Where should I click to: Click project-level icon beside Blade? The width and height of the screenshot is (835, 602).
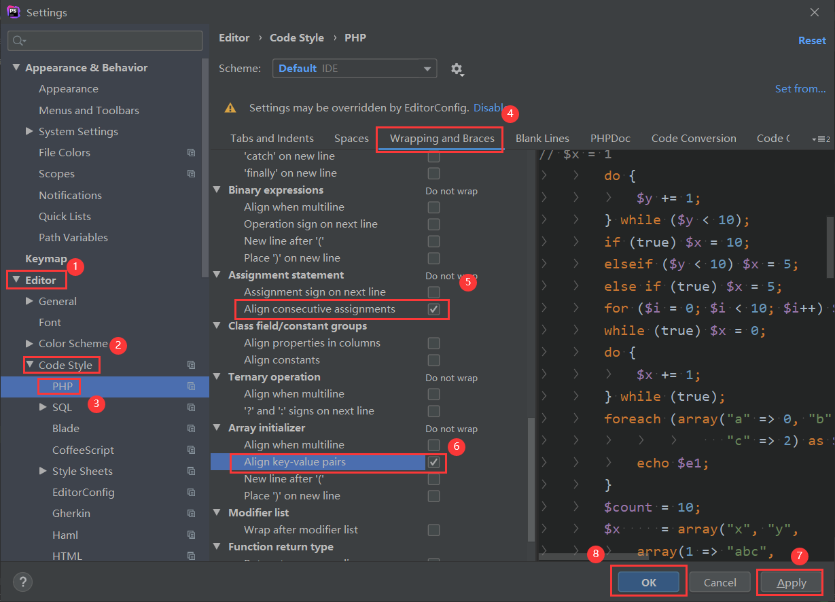(192, 429)
